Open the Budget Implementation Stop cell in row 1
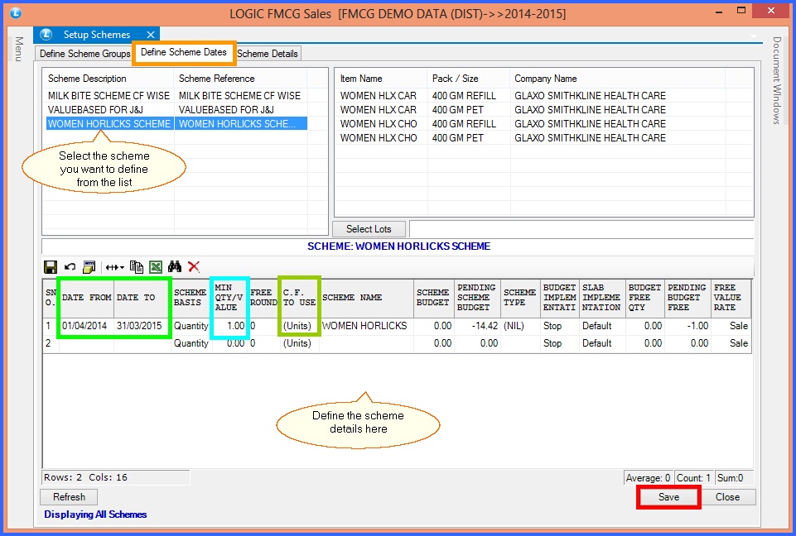Image resolution: width=796 pixels, height=536 pixels. [x=559, y=326]
